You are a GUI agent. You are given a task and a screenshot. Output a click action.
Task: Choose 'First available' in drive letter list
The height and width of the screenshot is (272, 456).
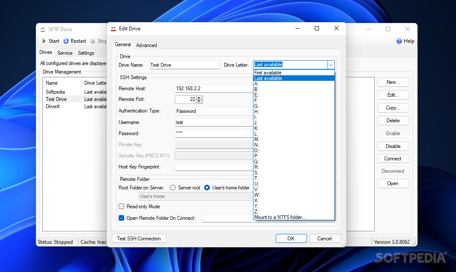(294, 73)
